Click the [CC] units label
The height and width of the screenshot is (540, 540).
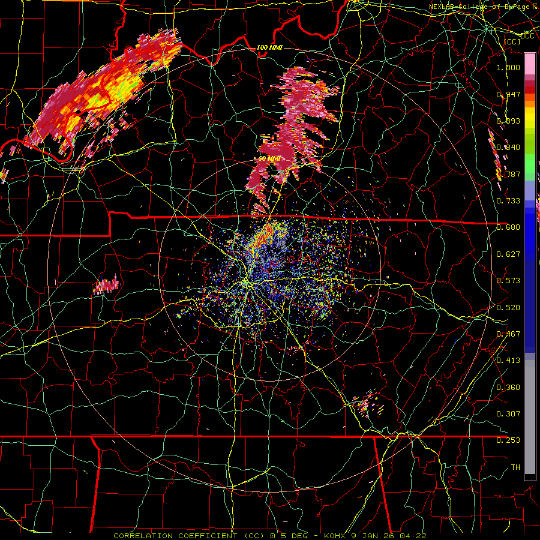pos(512,41)
